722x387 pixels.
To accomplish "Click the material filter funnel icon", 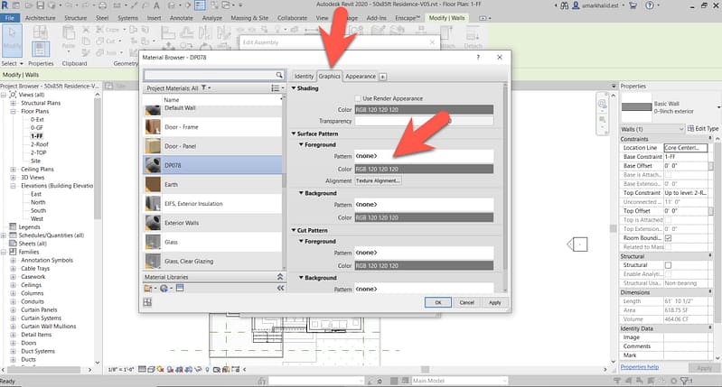I will pyautogui.click(x=206, y=88).
